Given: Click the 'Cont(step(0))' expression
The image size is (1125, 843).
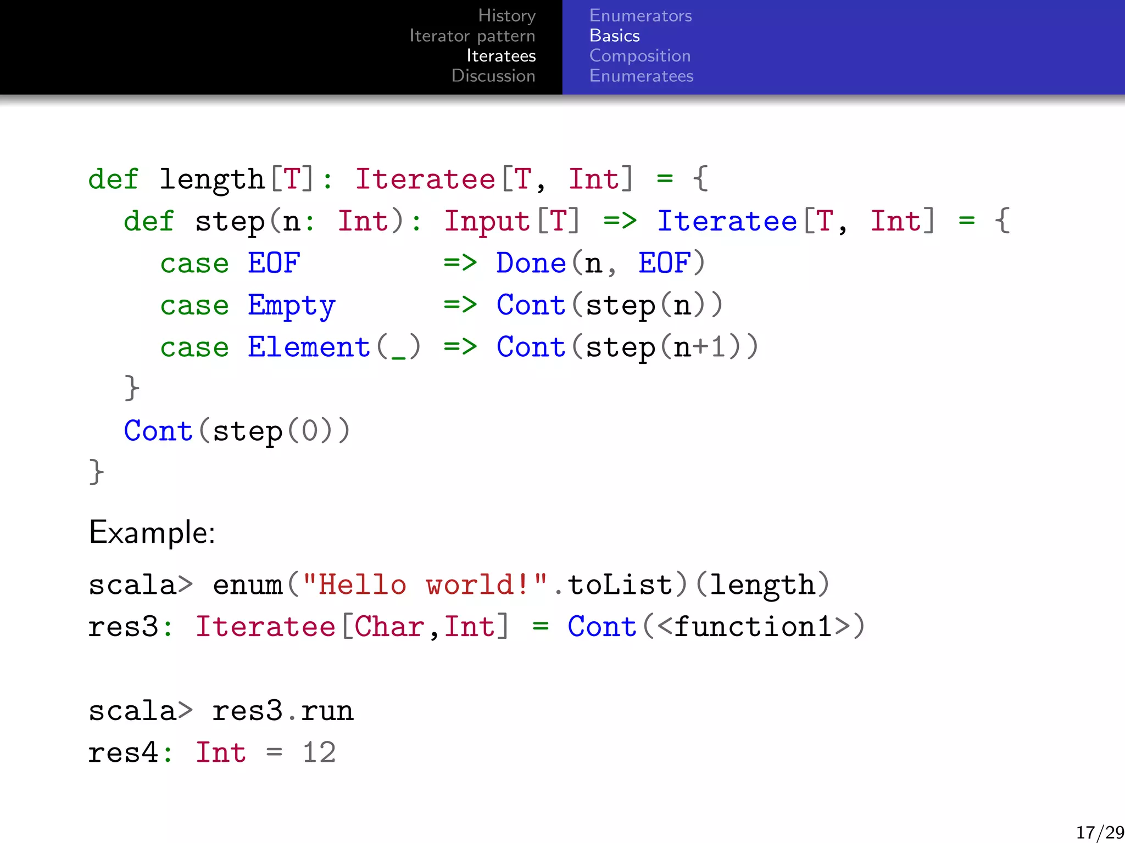Looking at the screenshot, I should (237, 431).
